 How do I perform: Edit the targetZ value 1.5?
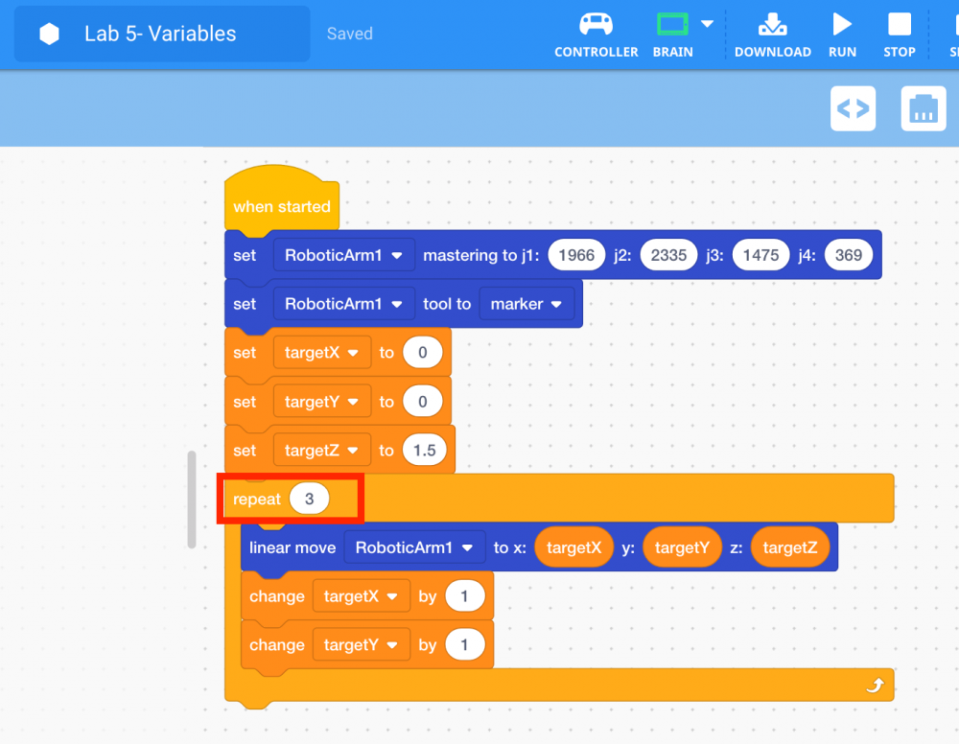[x=425, y=451]
